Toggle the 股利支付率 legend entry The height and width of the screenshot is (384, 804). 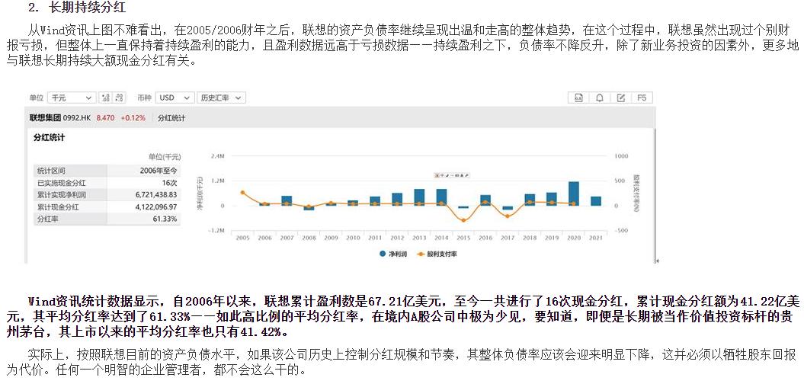[x=436, y=254]
